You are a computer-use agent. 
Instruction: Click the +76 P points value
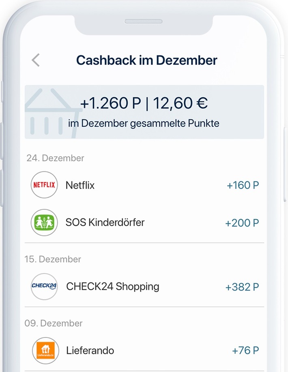[245, 351]
